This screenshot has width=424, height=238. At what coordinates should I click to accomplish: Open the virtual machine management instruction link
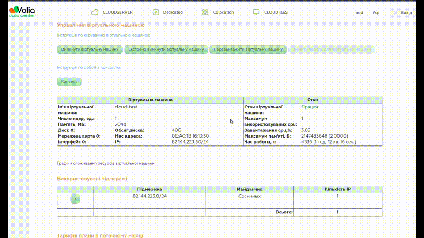coord(103,35)
